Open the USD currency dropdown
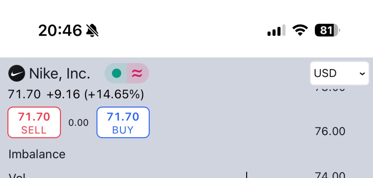373x178 pixels. click(x=339, y=73)
